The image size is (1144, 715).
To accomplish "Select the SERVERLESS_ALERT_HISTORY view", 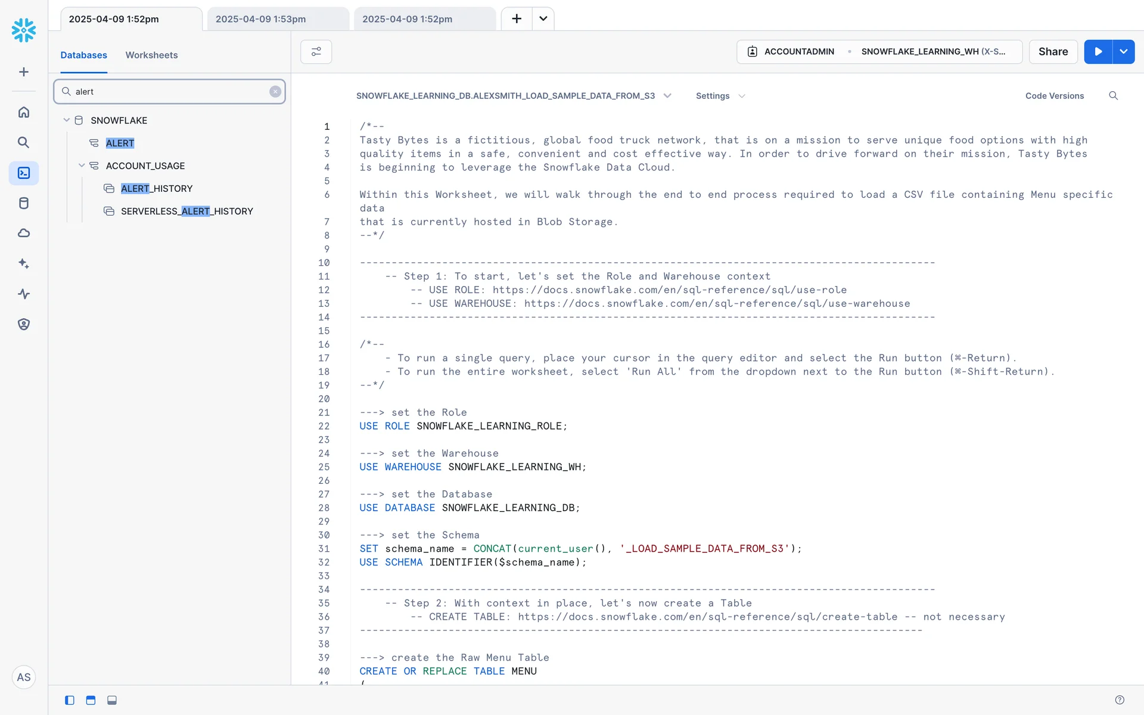I will pos(186,212).
